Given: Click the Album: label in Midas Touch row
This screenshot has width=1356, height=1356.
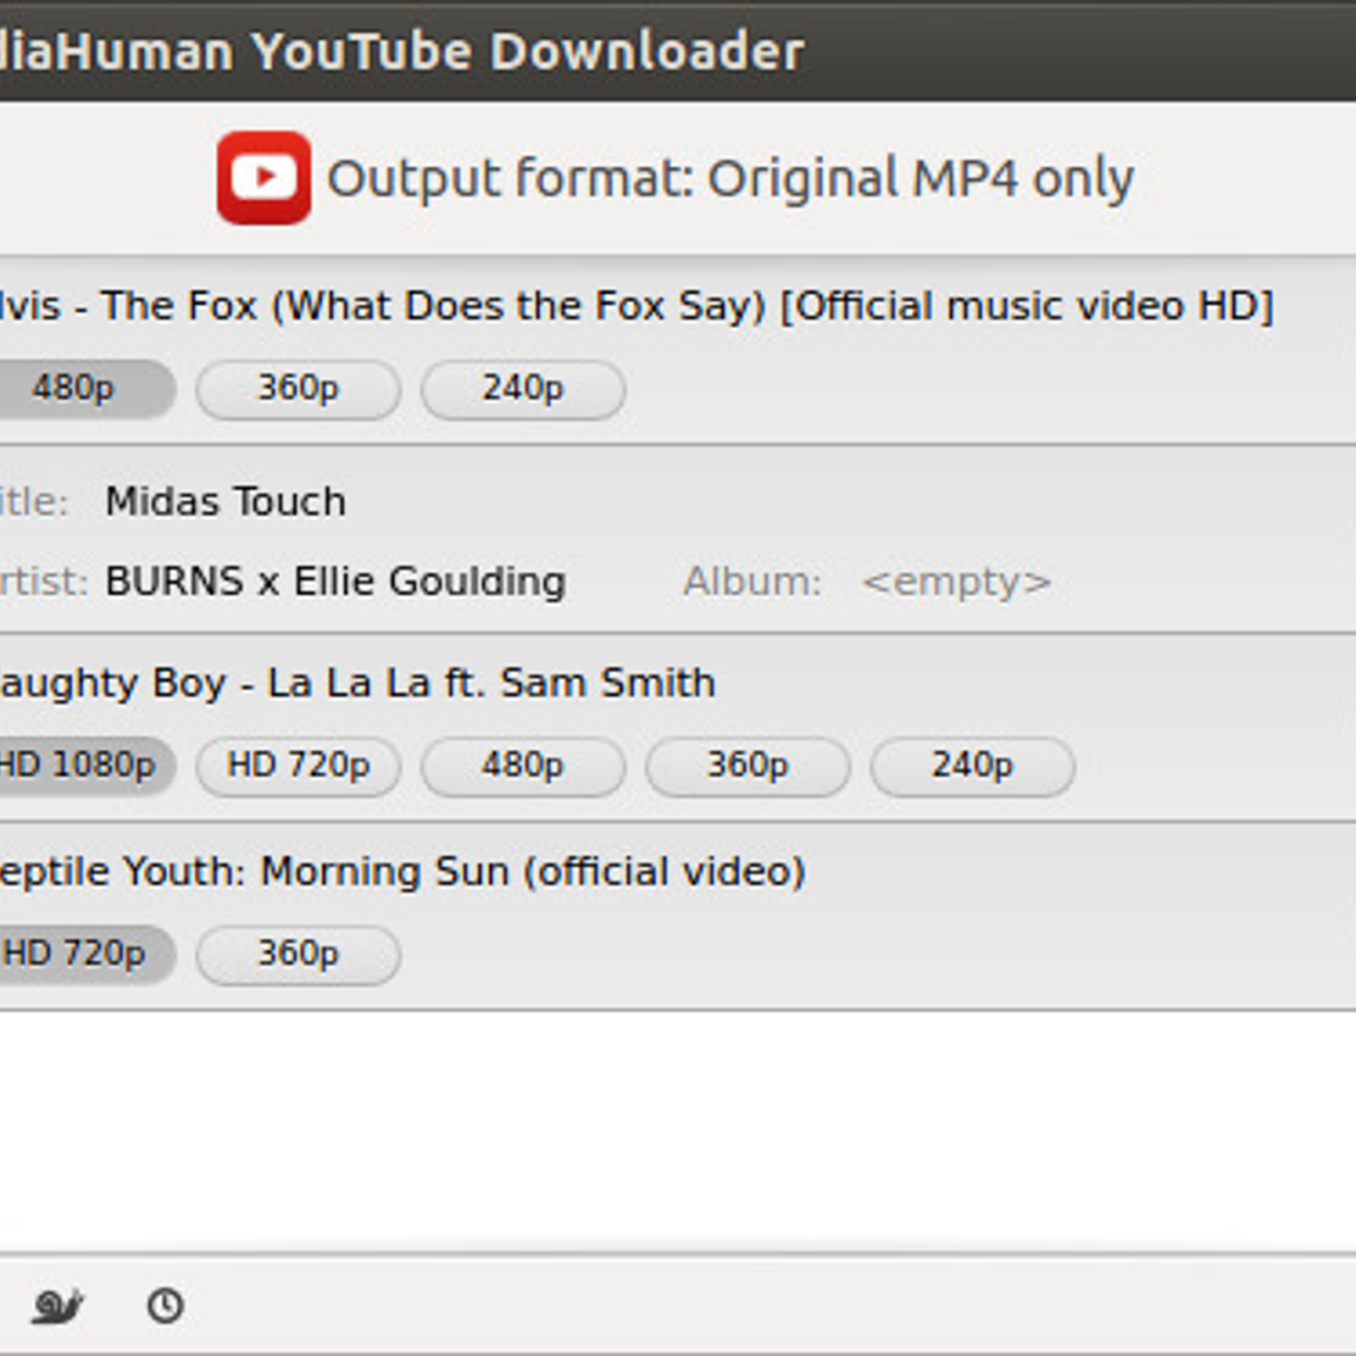Looking at the screenshot, I should point(753,581).
